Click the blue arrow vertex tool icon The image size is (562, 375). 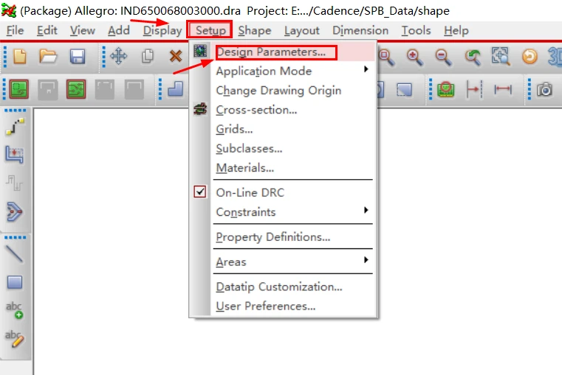point(14,211)
